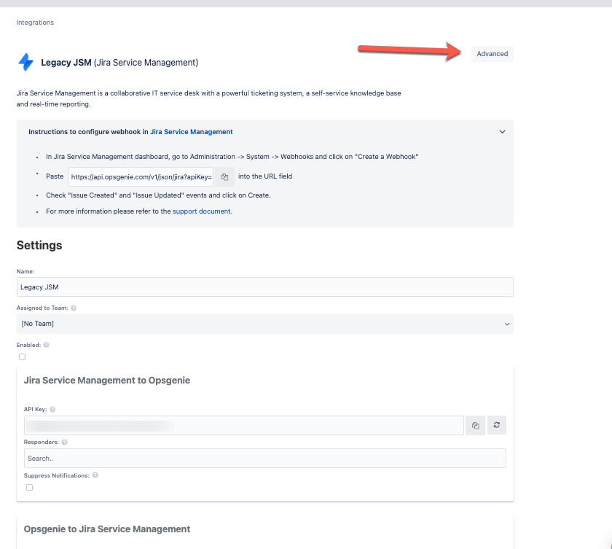612x549 pixels.
Task: Copy the webhook URL with copy icon
Action: pyautogui.click(x=224, y=177)
